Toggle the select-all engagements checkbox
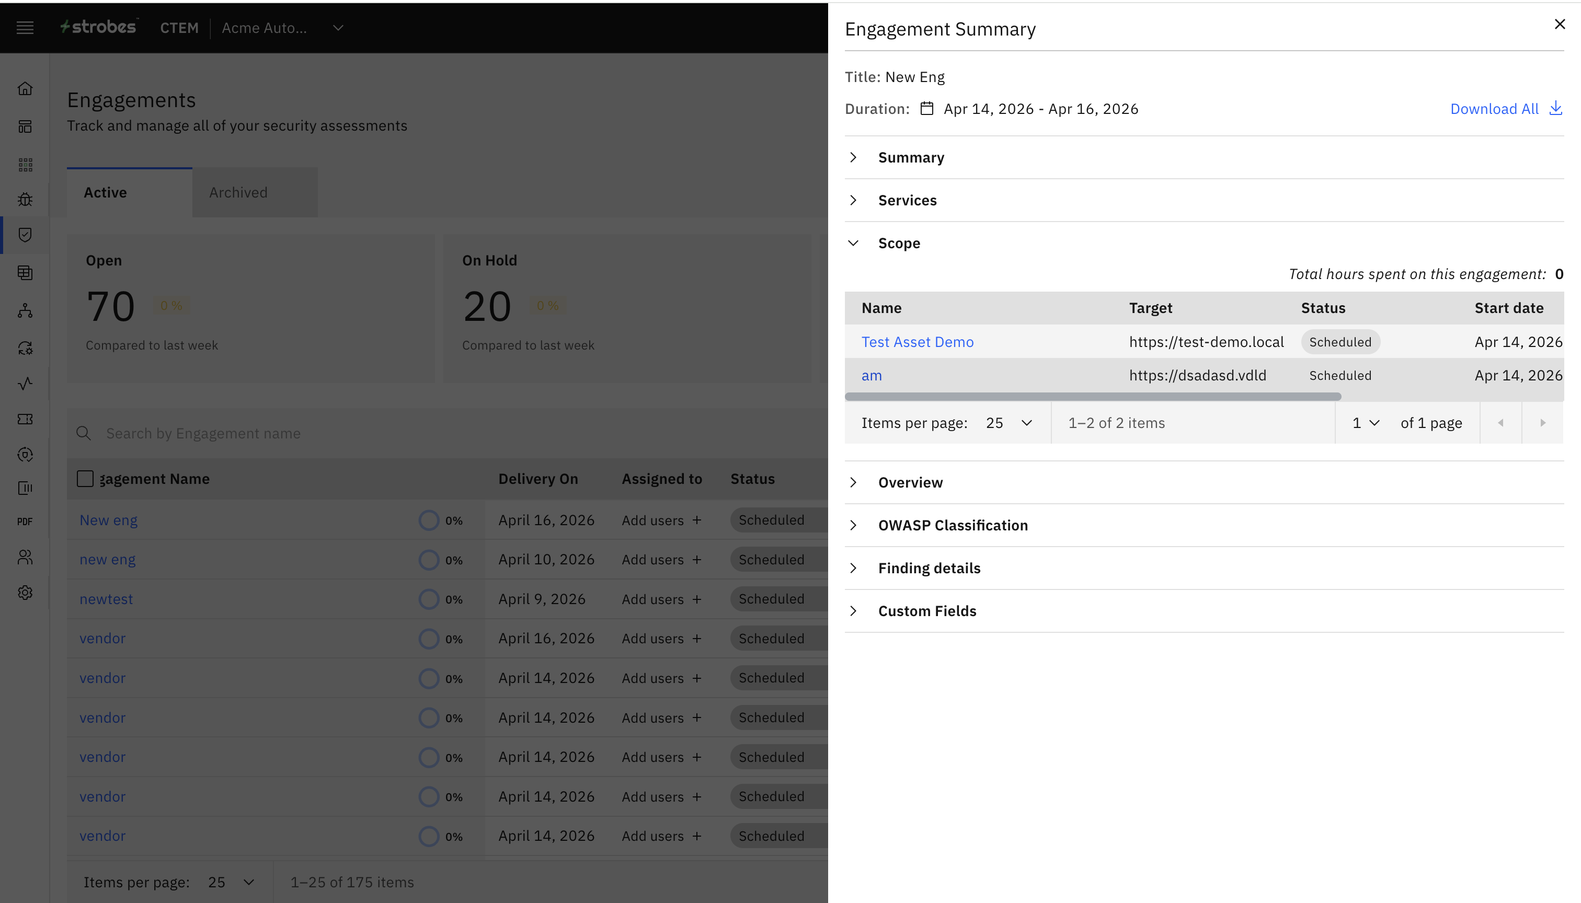 [x=85, y=479]
